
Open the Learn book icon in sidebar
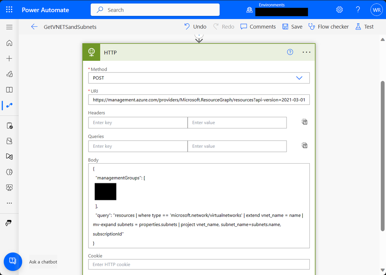9,90
